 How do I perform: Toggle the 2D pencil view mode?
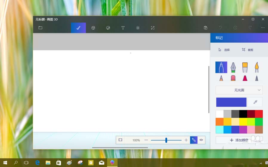click(194, 140)
